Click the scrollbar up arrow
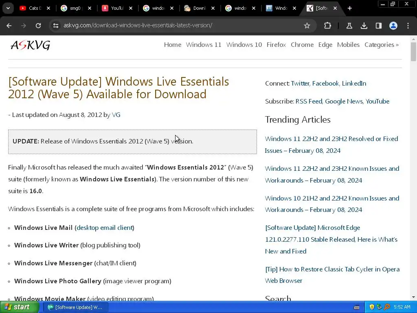The height and width of the screenshot is (313, 417). (x=413, y=39)
